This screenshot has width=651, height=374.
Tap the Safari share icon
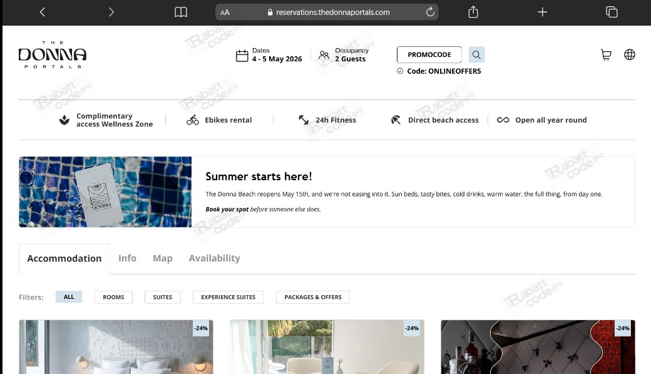pyautogui.click(x=473, y=12)
